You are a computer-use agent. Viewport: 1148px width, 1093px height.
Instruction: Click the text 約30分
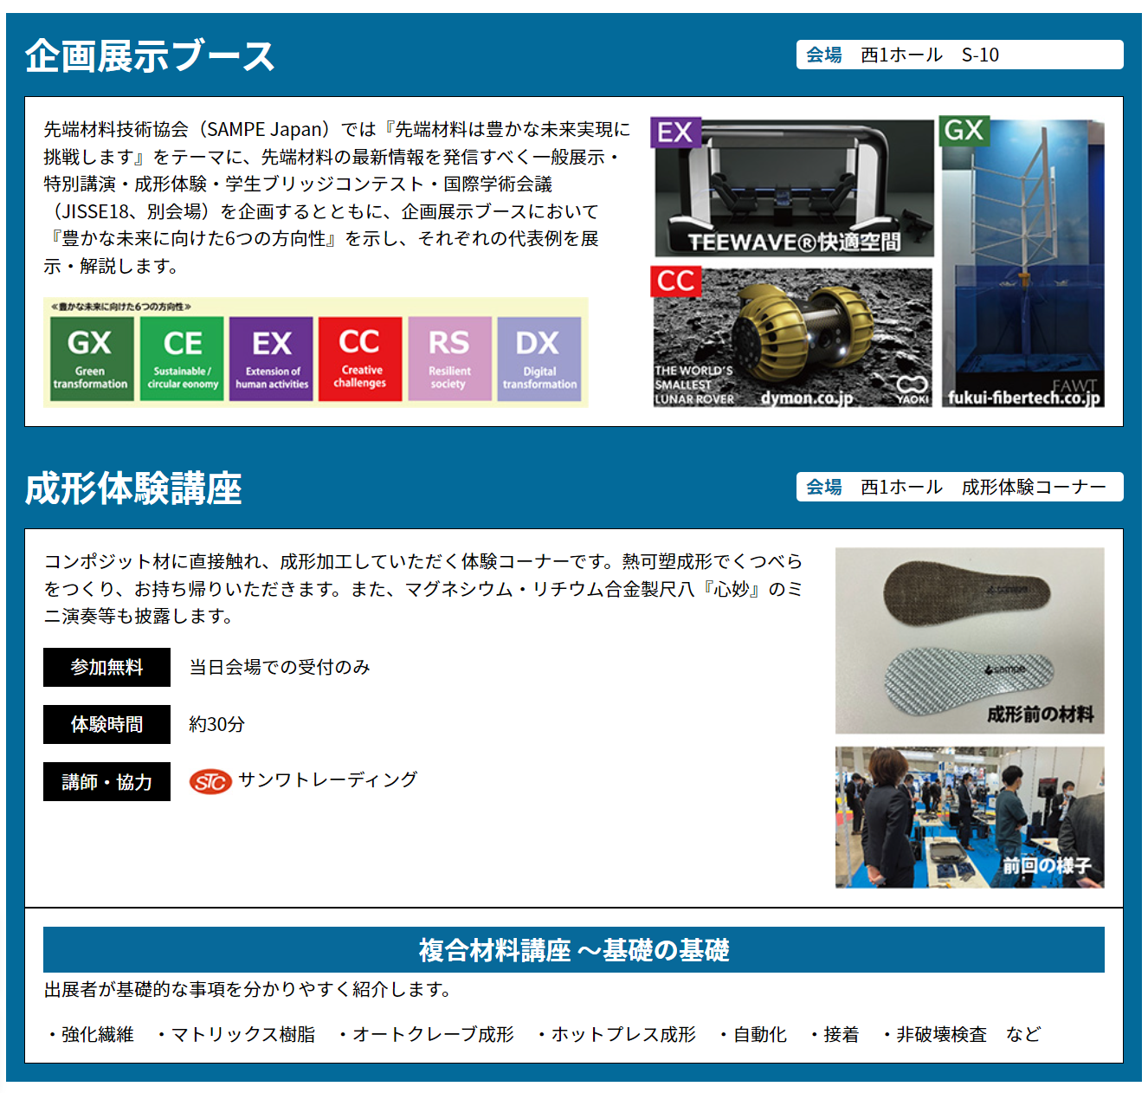pyautogui.click(x=217, y=724)
